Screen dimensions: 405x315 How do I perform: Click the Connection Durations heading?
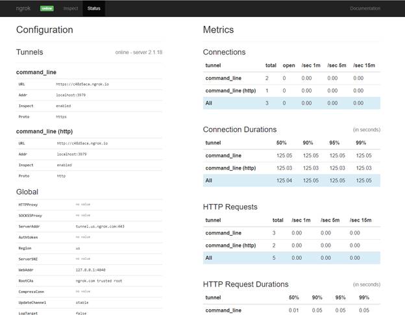[x=239, y=129]
